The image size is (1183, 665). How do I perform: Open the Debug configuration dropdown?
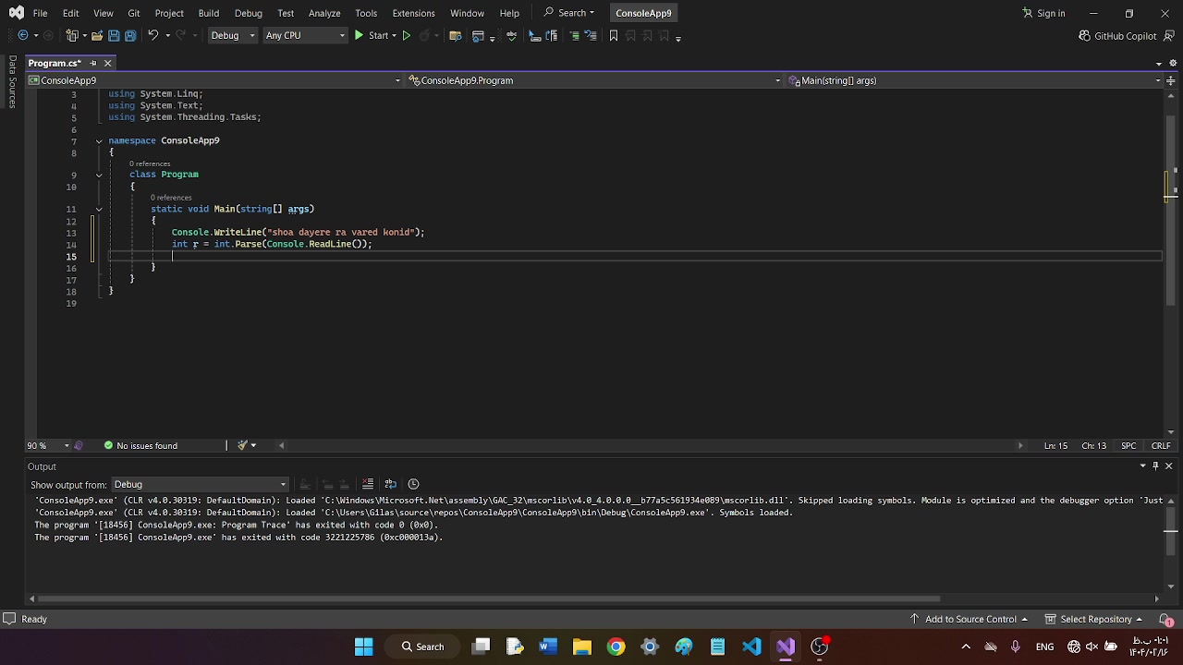pos(231,36)
